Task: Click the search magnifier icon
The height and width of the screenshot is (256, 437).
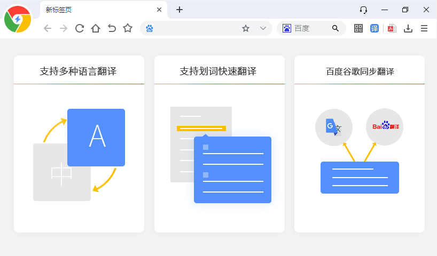Action: click(335, 28)
